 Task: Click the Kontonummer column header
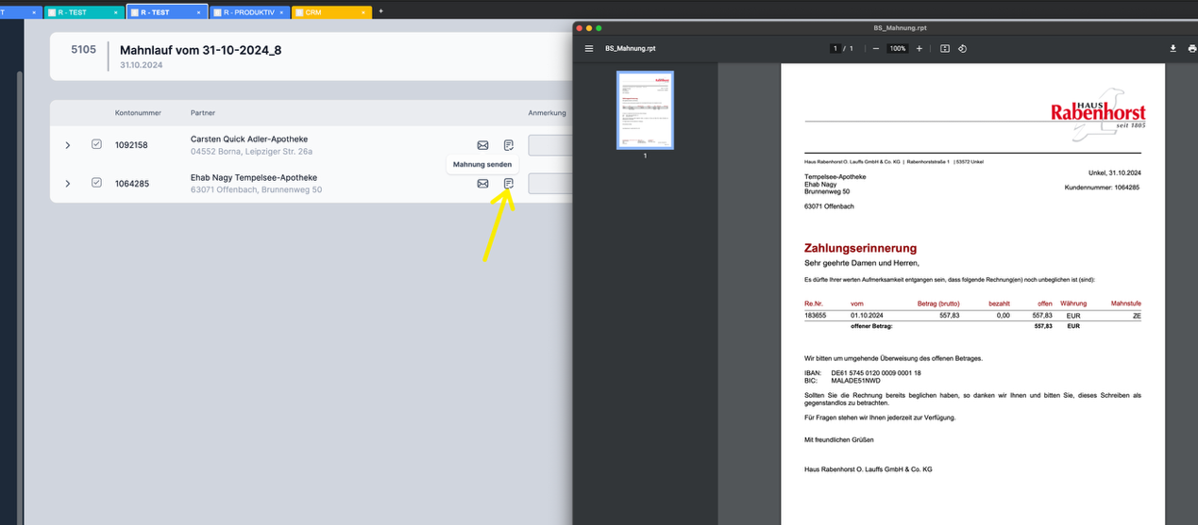tap(138, 113)
